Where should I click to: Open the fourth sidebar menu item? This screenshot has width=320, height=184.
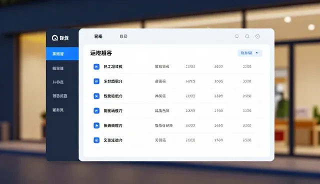pyautogui.click(x=60, y=96)
